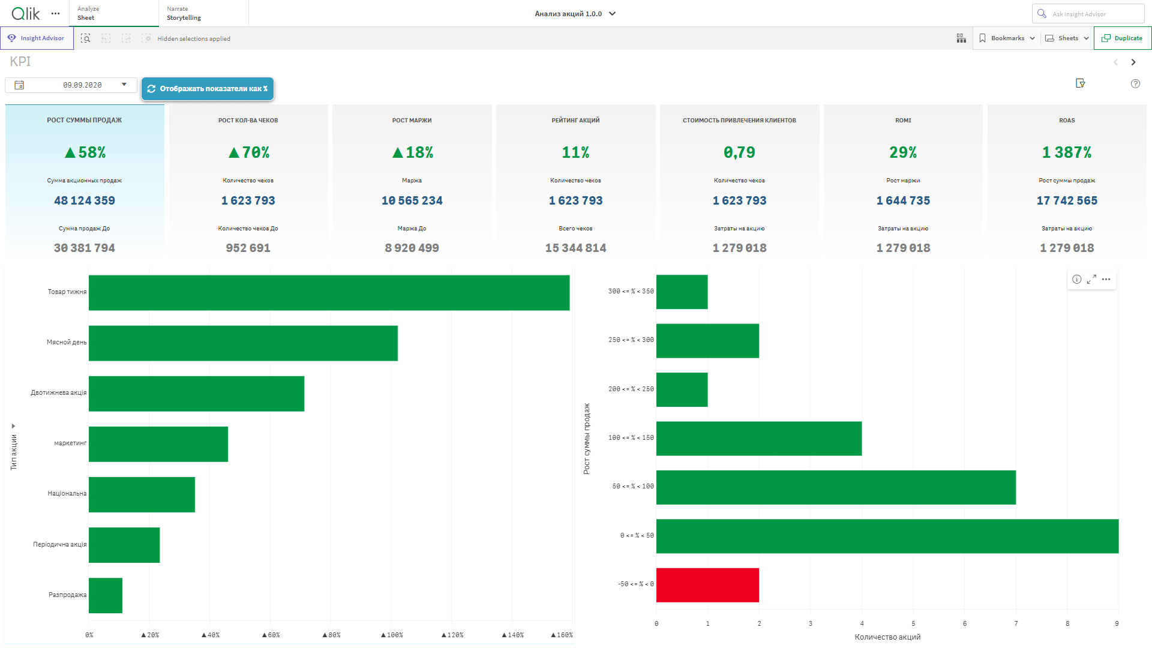Show chart info icon
Screen dimensions: 1152x648
[1077, 279]
